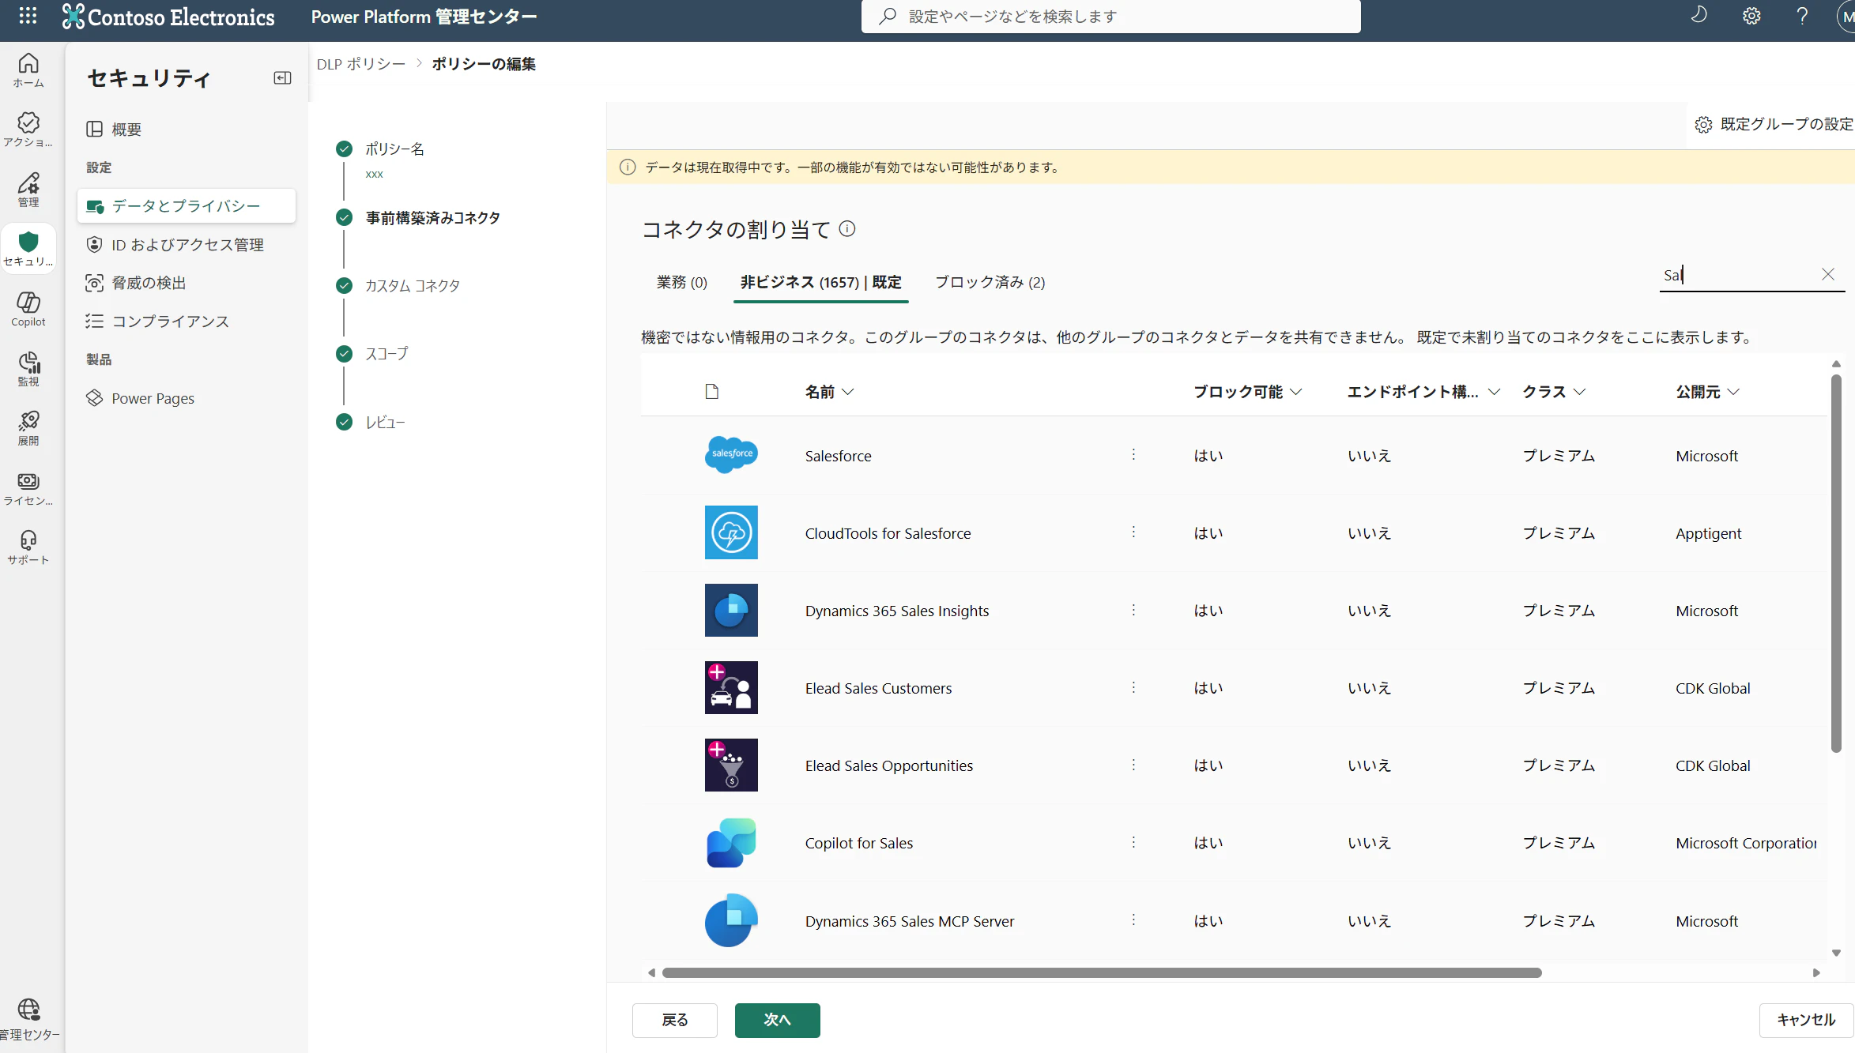Go to the ポリシー名 wizard step
This screenshot has height=1053, width=1855.
tap(394, 149)
